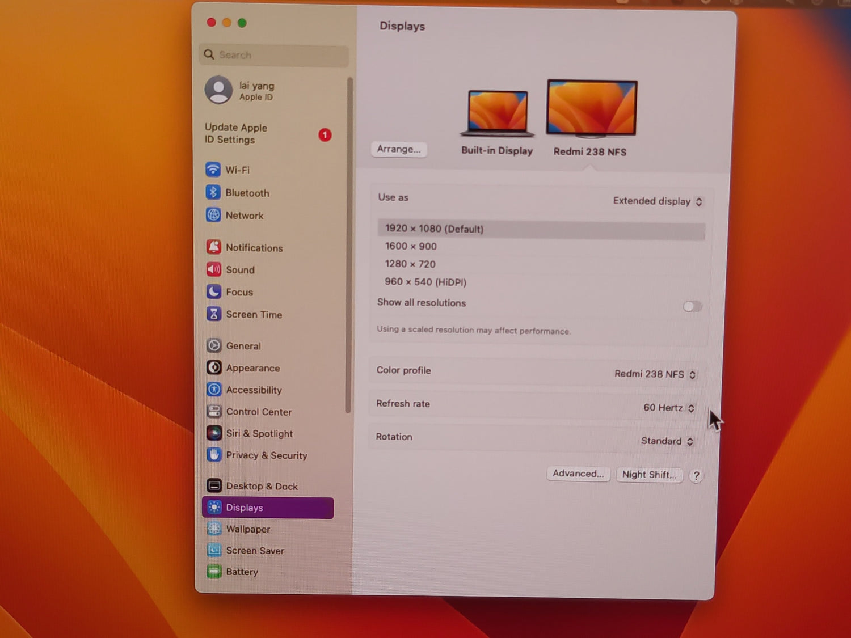851x638 pixels.
Task: Open the Refresh rate dropdown
Action: coord(669,408)
